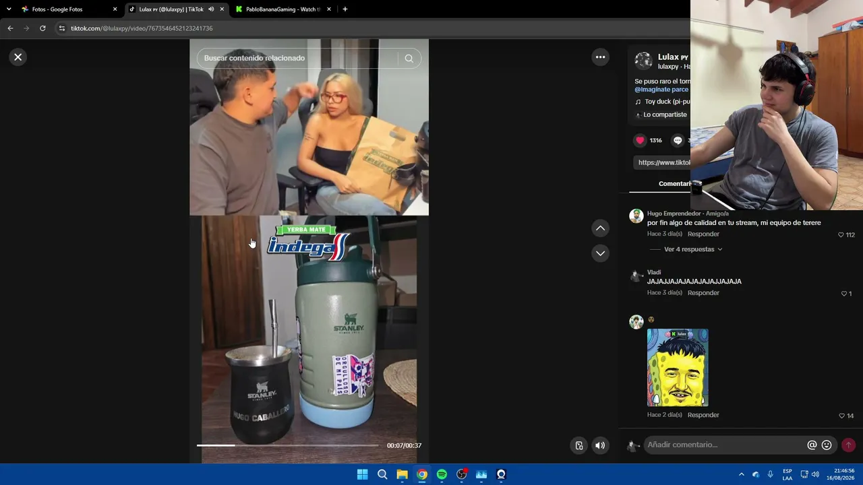Open the ESP LAA language switcher

pyautogui.click(x=787, y=474)
